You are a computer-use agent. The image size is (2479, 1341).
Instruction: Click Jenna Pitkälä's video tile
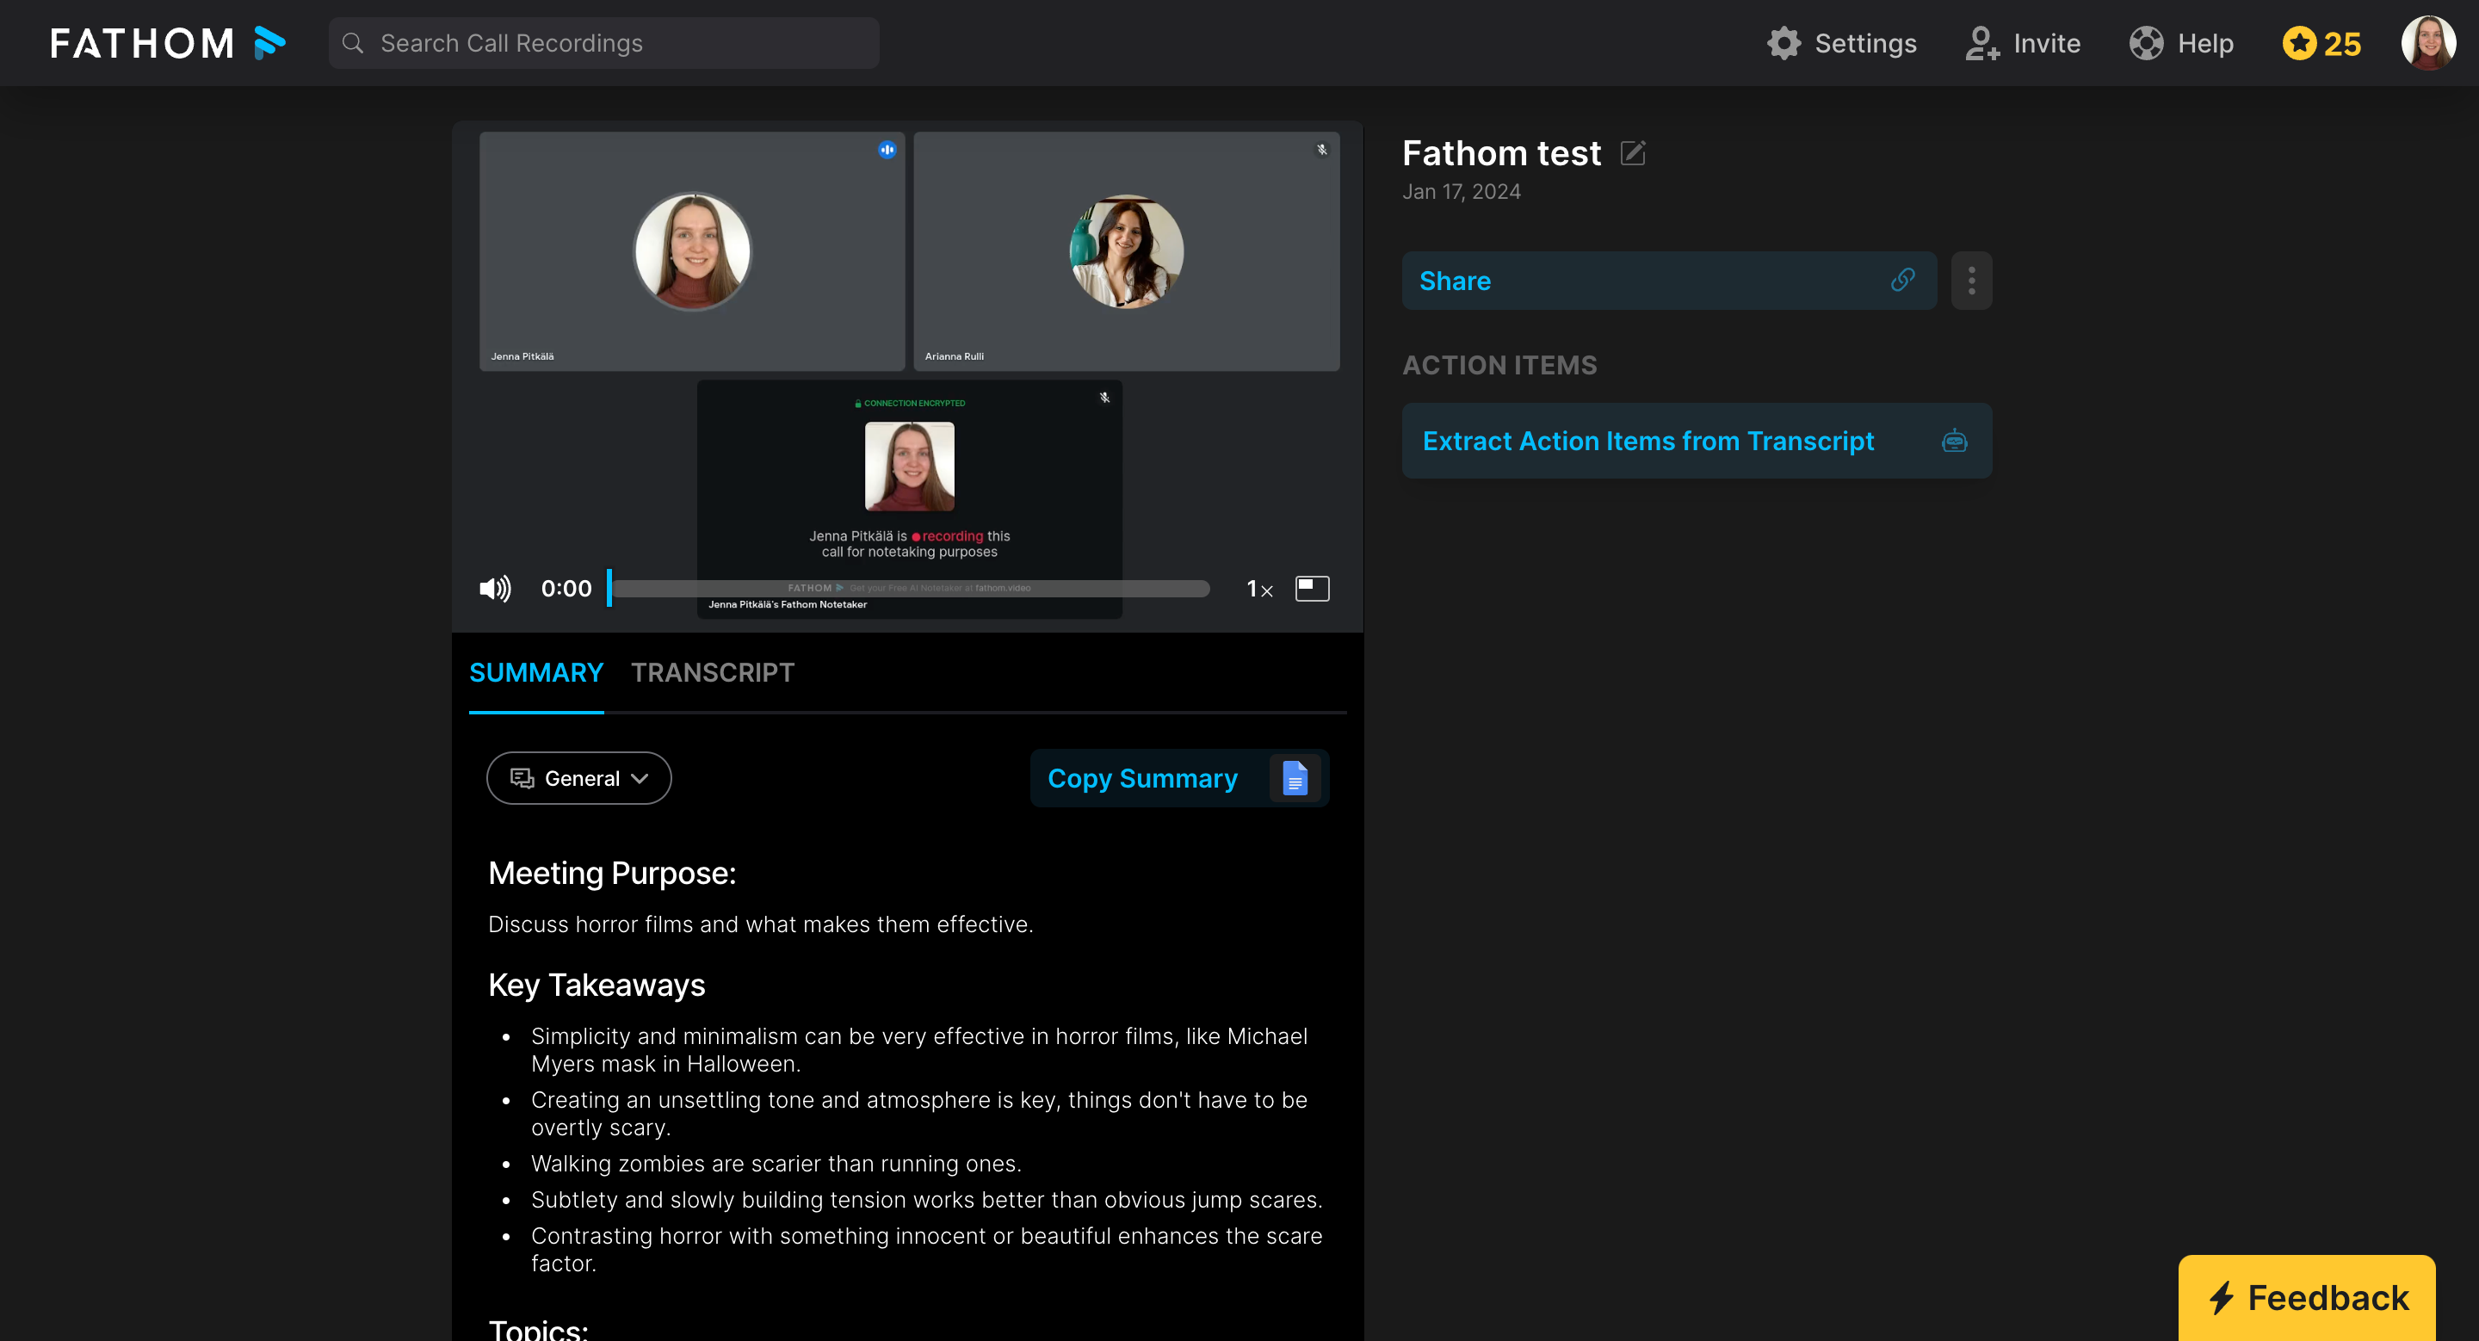tap(691, 250)
